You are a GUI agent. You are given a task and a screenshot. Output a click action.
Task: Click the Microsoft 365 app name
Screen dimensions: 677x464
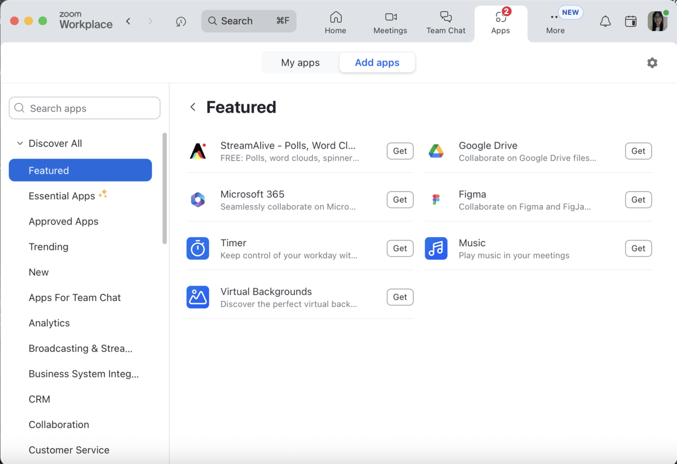pyautogui.click(x=252, y=194)
